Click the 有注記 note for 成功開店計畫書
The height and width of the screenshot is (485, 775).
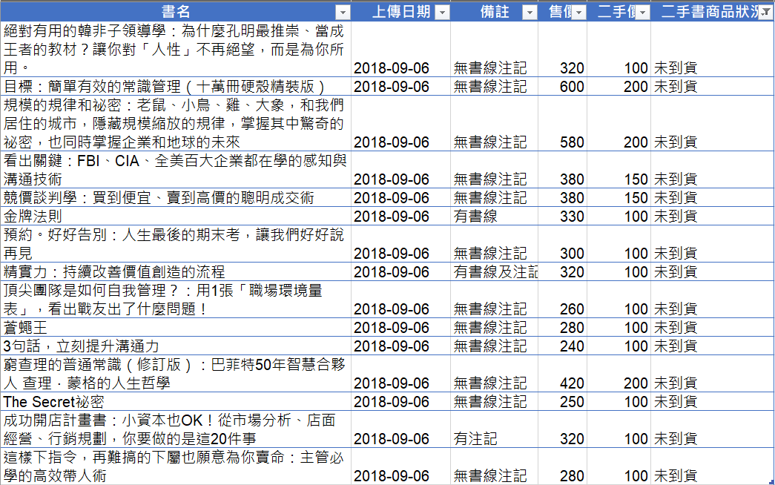coord(475,439)
